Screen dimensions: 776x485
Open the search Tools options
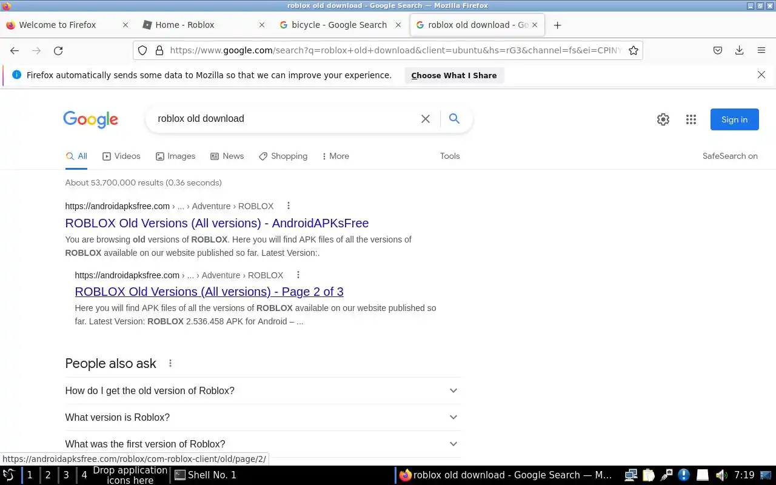[450, 156]
